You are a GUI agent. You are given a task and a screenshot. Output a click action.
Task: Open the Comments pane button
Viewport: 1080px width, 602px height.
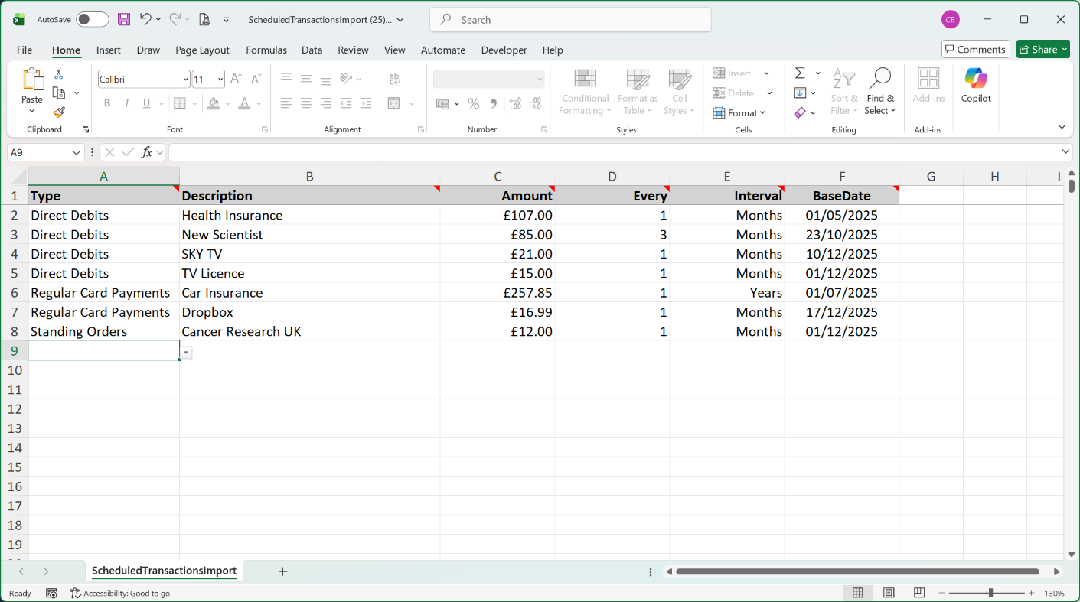[x=975, y=49]
